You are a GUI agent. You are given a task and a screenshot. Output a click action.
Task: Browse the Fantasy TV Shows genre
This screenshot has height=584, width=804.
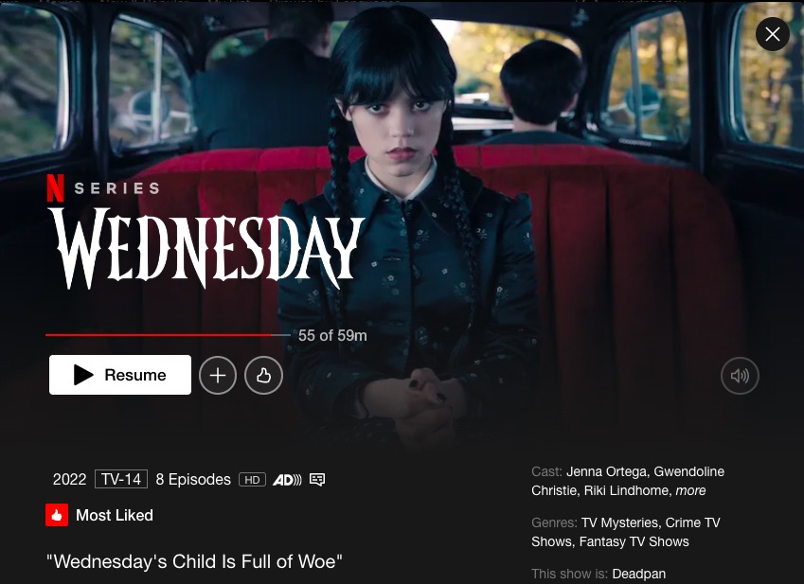pos(634,541)
